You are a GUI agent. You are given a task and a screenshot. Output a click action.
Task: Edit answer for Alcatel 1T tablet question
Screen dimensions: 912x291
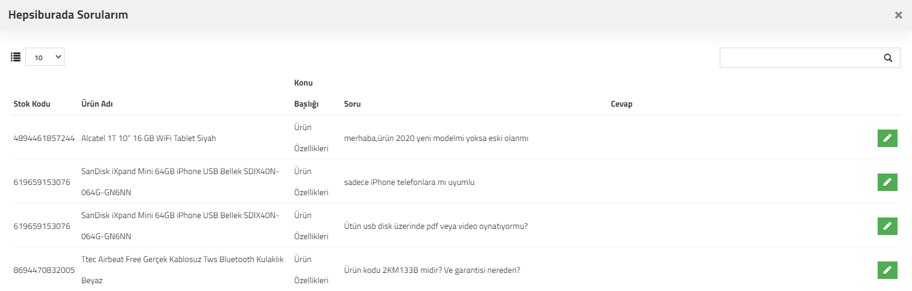coord(887,138)
